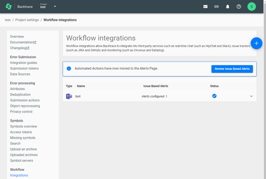Click Review Issue Based Alerts button
The width and height of the screenshot is (266, 179).
click(x=232, y=68)
